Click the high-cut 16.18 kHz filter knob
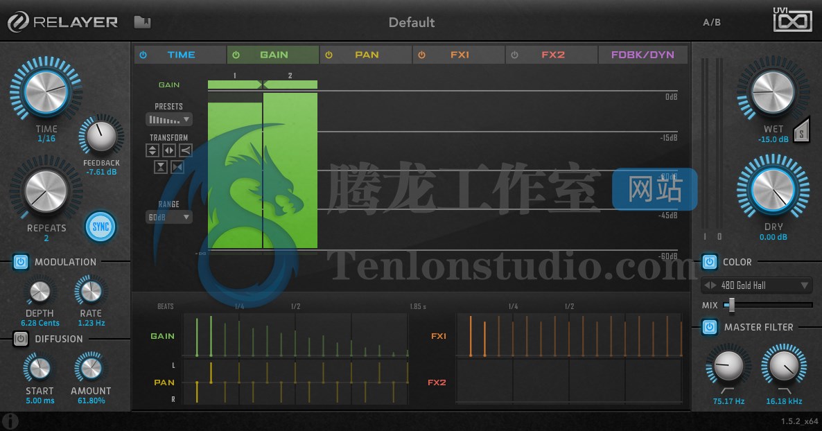The height and width of the screenshot is (431, 822). (x=784, y=365)
